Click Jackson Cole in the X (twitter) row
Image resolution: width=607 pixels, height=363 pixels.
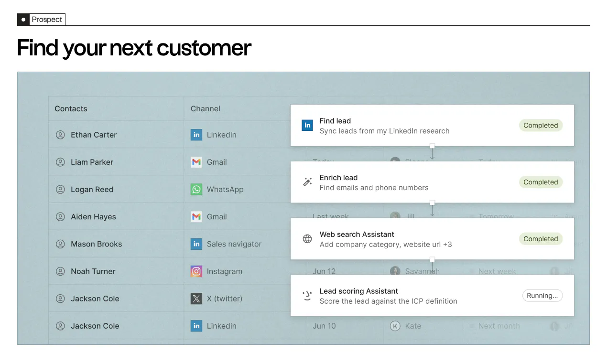click(95, 299)
